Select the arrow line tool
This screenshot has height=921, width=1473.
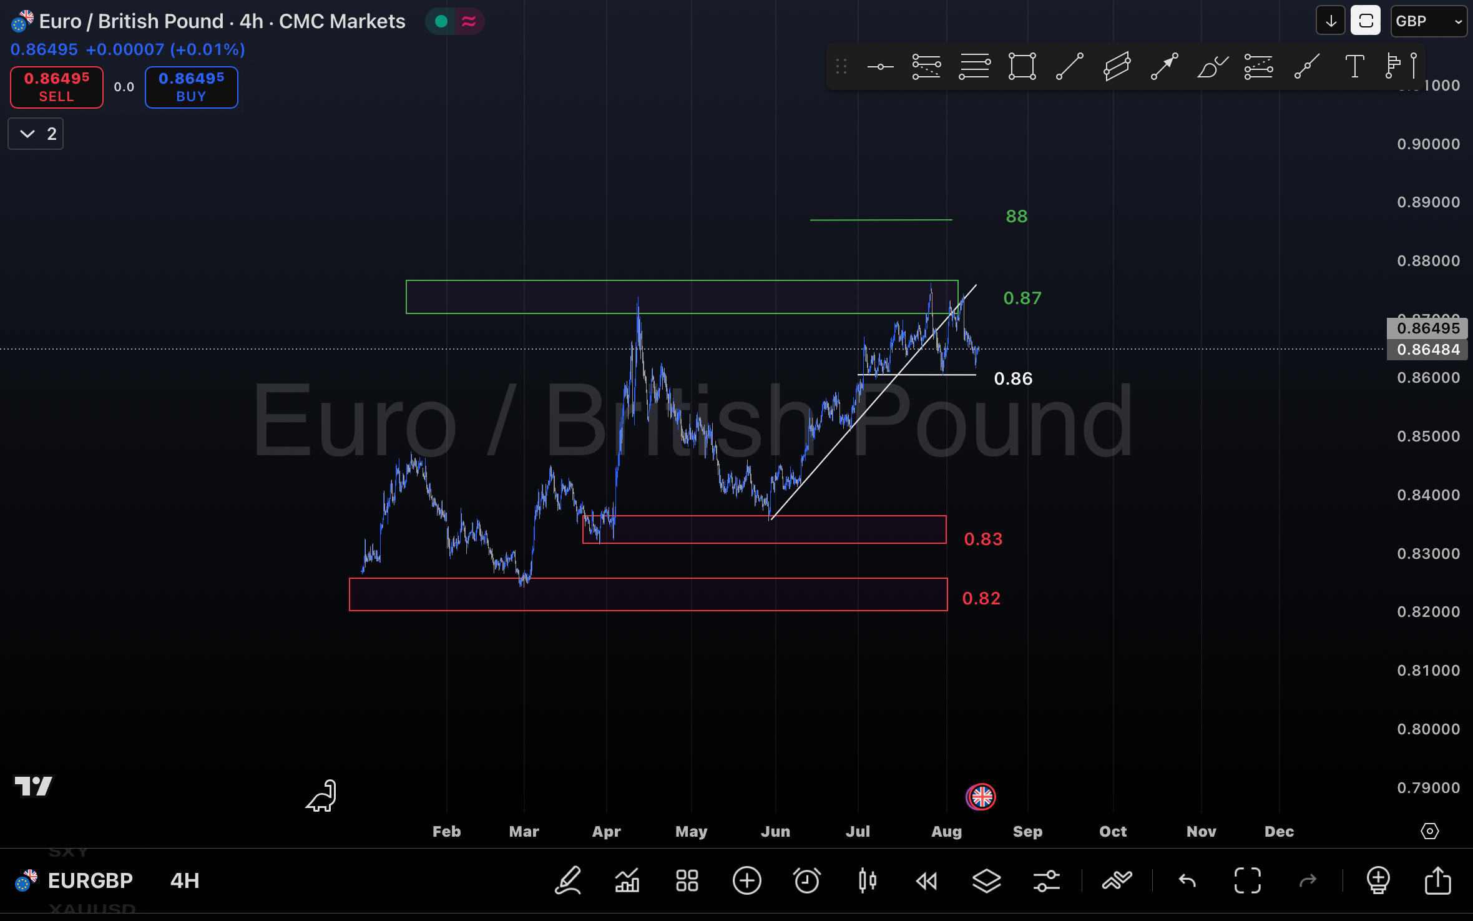click(x=1164, y=67)
